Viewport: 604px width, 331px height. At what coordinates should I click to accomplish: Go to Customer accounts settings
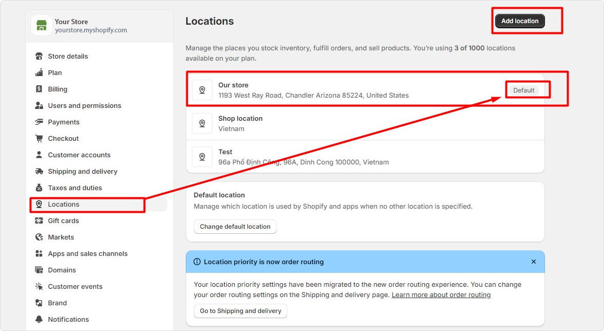click(79, 155)
